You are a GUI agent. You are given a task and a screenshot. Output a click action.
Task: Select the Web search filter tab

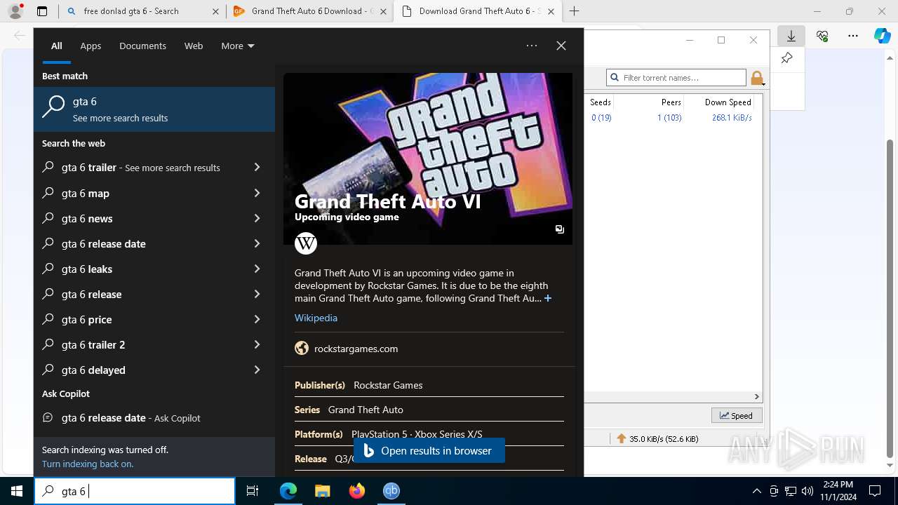point(194,46)
